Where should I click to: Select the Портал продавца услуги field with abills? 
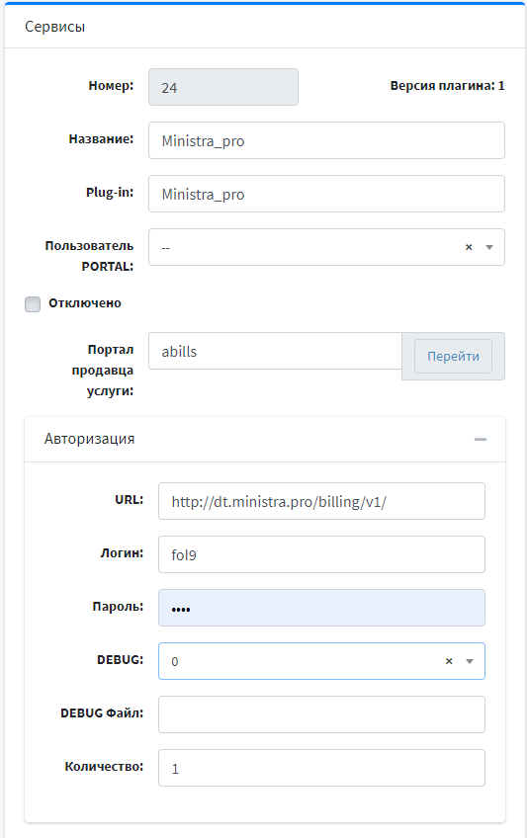point(275,351)
